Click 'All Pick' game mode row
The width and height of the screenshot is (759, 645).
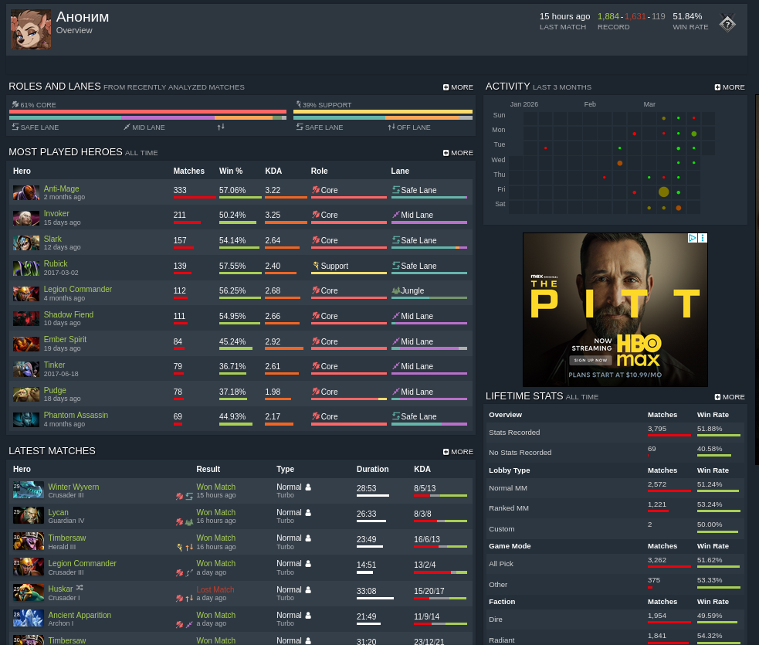coord(615,564)
